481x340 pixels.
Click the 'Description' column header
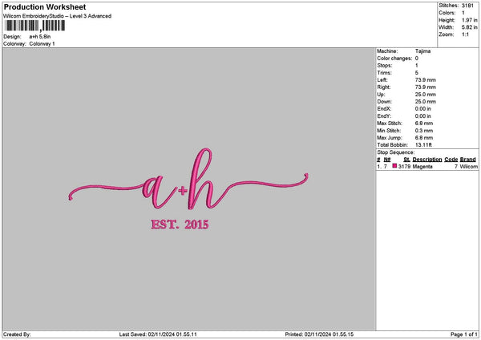point(427,160)
